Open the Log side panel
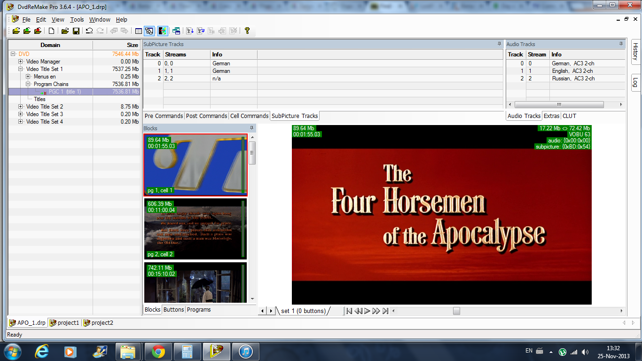The width and height of the screenshot is (642, 361). [x=635, y=82]
